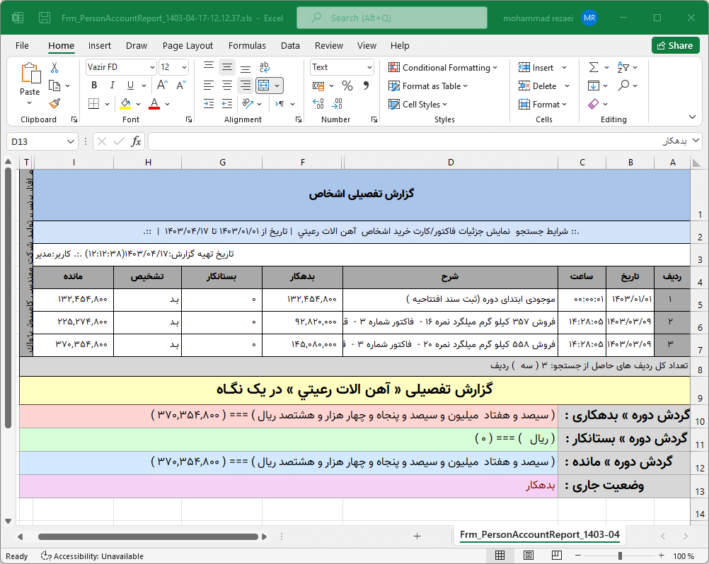709x564 pixels.
Task: Open number format Text dropdown
Action: pos(369,67)
